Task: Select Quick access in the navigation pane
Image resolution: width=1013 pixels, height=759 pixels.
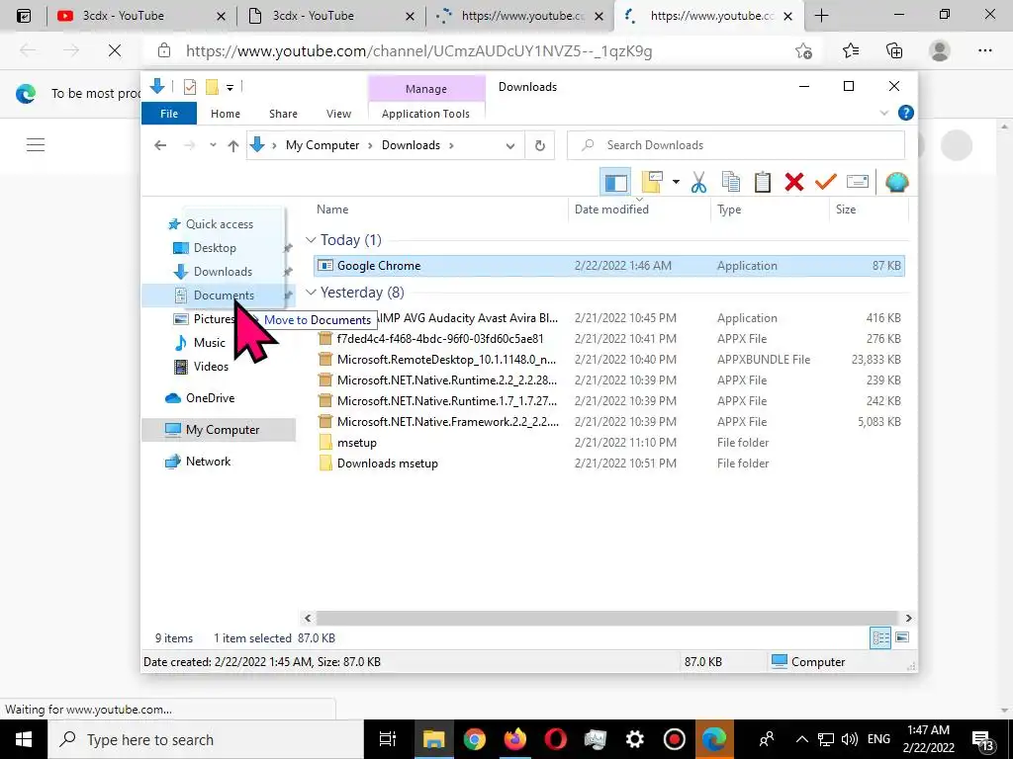Action: (219, 224)
